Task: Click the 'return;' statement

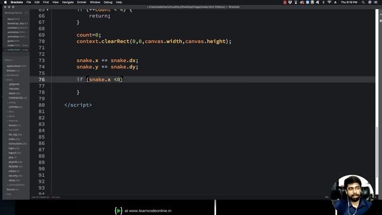Action: [100, 16]
